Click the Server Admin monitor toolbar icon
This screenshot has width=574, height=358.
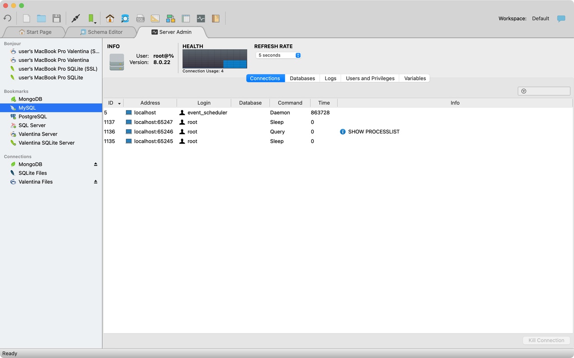pos(201,18)
